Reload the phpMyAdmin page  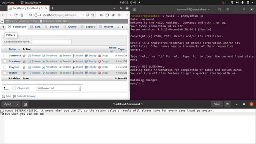[16, 15]
